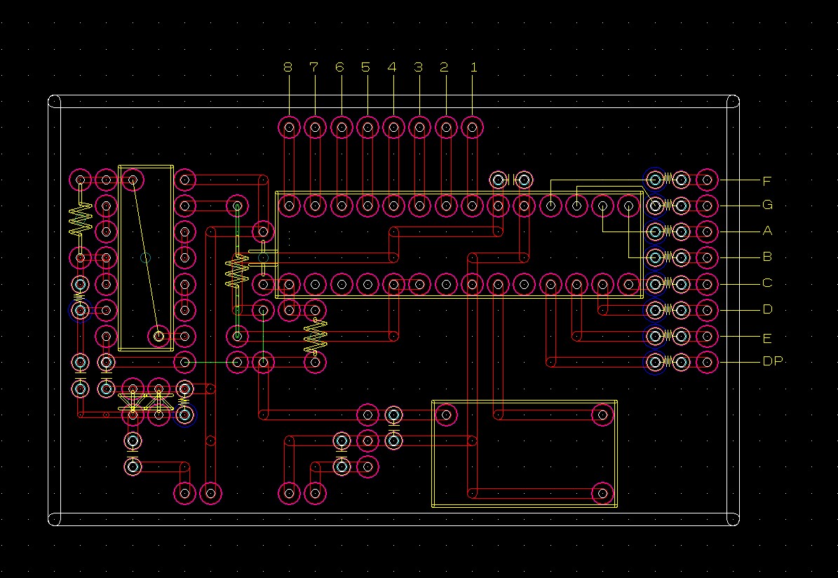Select the pin label '3'
Viewport: 838px width, 578px height.
tap(419, 67)
